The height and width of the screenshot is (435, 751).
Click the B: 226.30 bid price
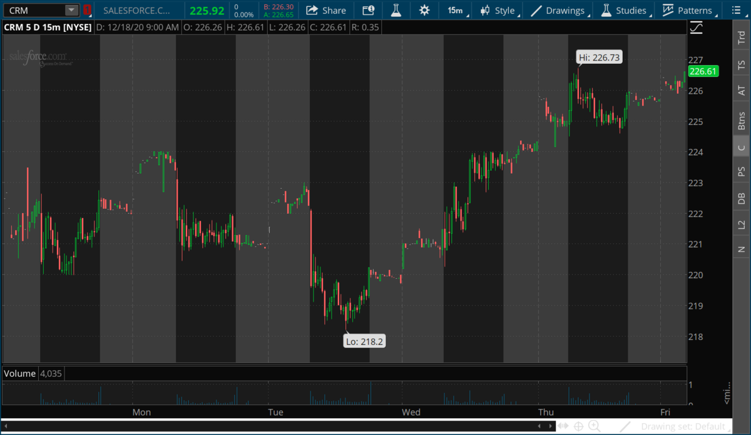point(278,7)
